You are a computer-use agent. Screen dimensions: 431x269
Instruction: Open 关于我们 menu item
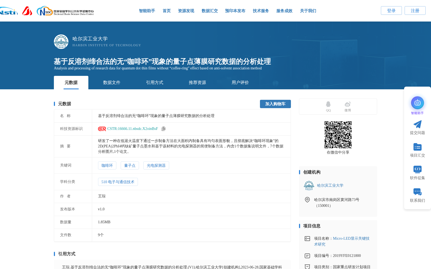308,11
